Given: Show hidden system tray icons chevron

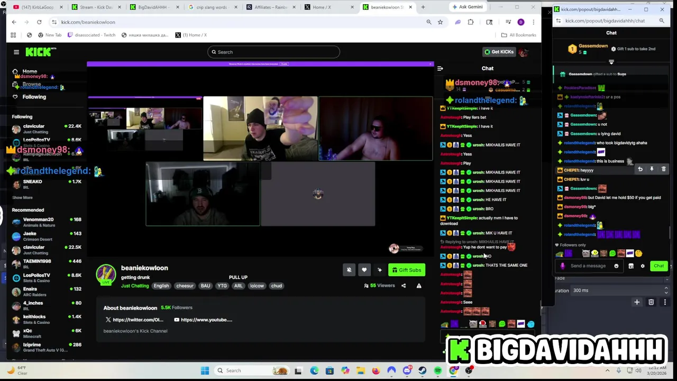Looking at the screenshot, I should click(x=607, y=370).
